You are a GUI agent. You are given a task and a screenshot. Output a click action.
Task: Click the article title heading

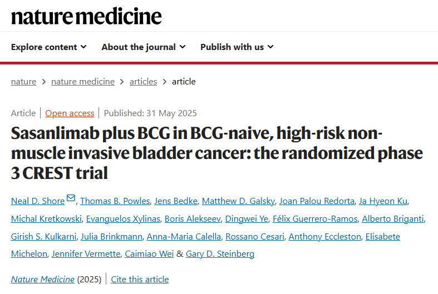(217, 153)
